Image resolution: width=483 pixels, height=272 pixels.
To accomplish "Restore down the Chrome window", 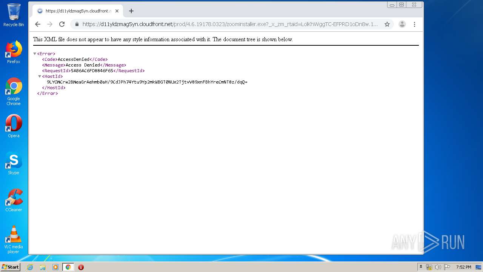I will tap(401, 5).
